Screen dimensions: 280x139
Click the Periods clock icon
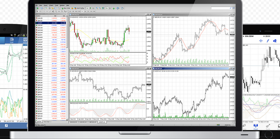(x=117, y=8)
